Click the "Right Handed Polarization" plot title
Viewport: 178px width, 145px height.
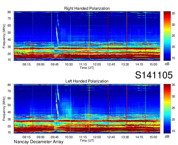tap(87, 8)
